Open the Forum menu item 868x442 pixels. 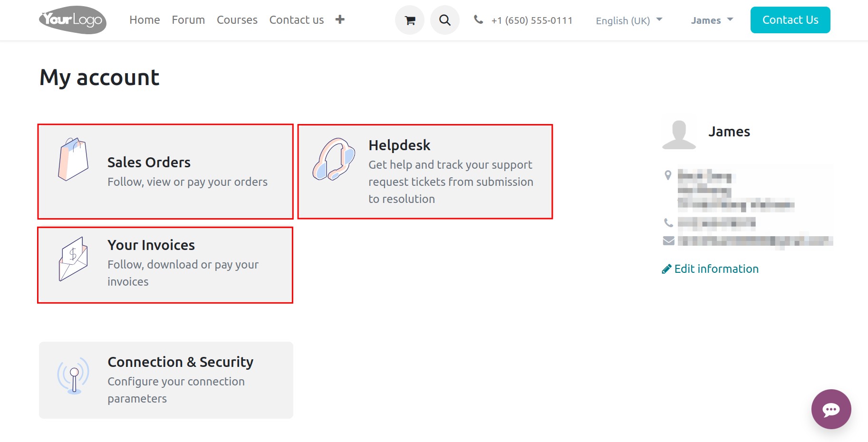[x=188, y=20]
